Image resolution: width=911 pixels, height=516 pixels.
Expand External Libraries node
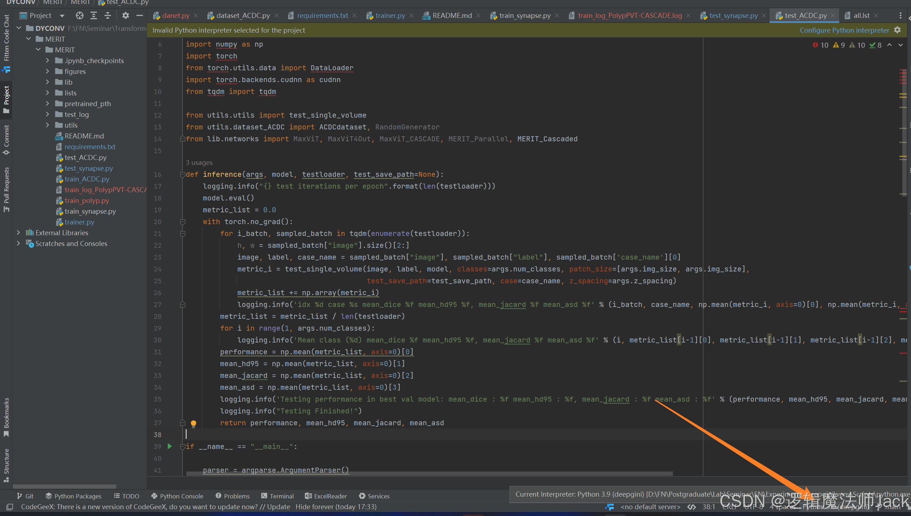click(18, 233)
